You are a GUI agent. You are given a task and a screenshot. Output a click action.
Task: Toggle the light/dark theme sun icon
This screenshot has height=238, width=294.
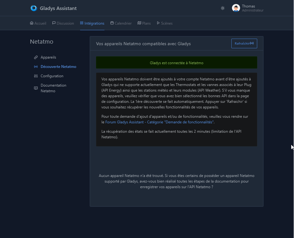coord(223,8)
